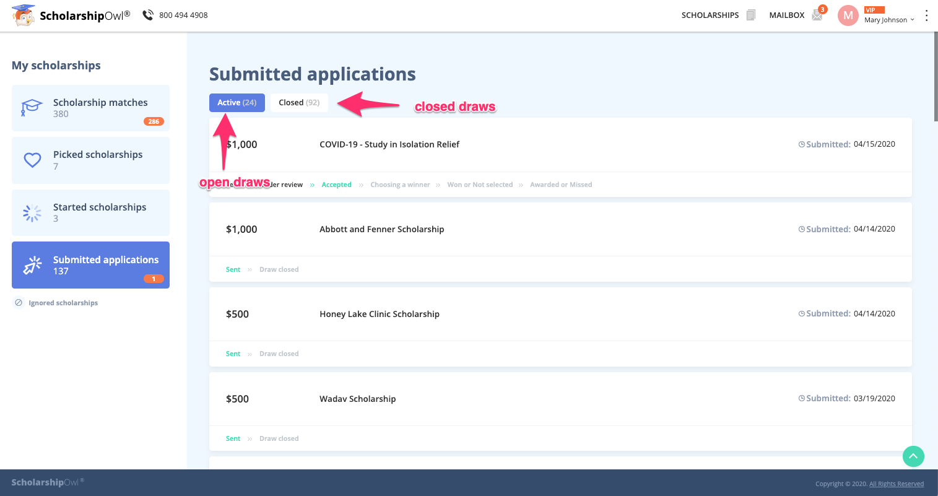
Task: Call phone number 800 494 4908
Action: (183, 15)
